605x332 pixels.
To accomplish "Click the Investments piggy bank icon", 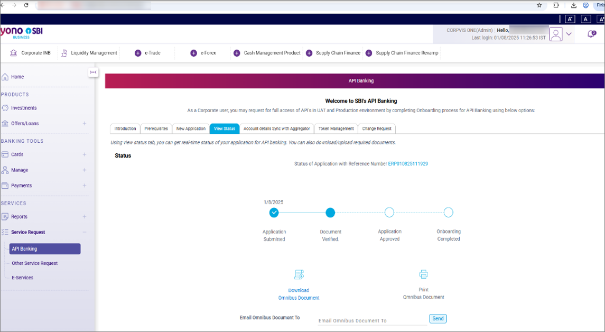I will 5,108.
